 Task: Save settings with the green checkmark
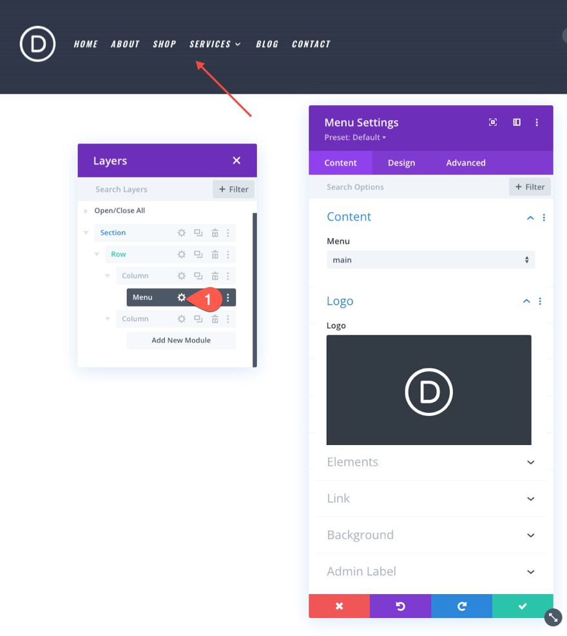click(523, 606)
